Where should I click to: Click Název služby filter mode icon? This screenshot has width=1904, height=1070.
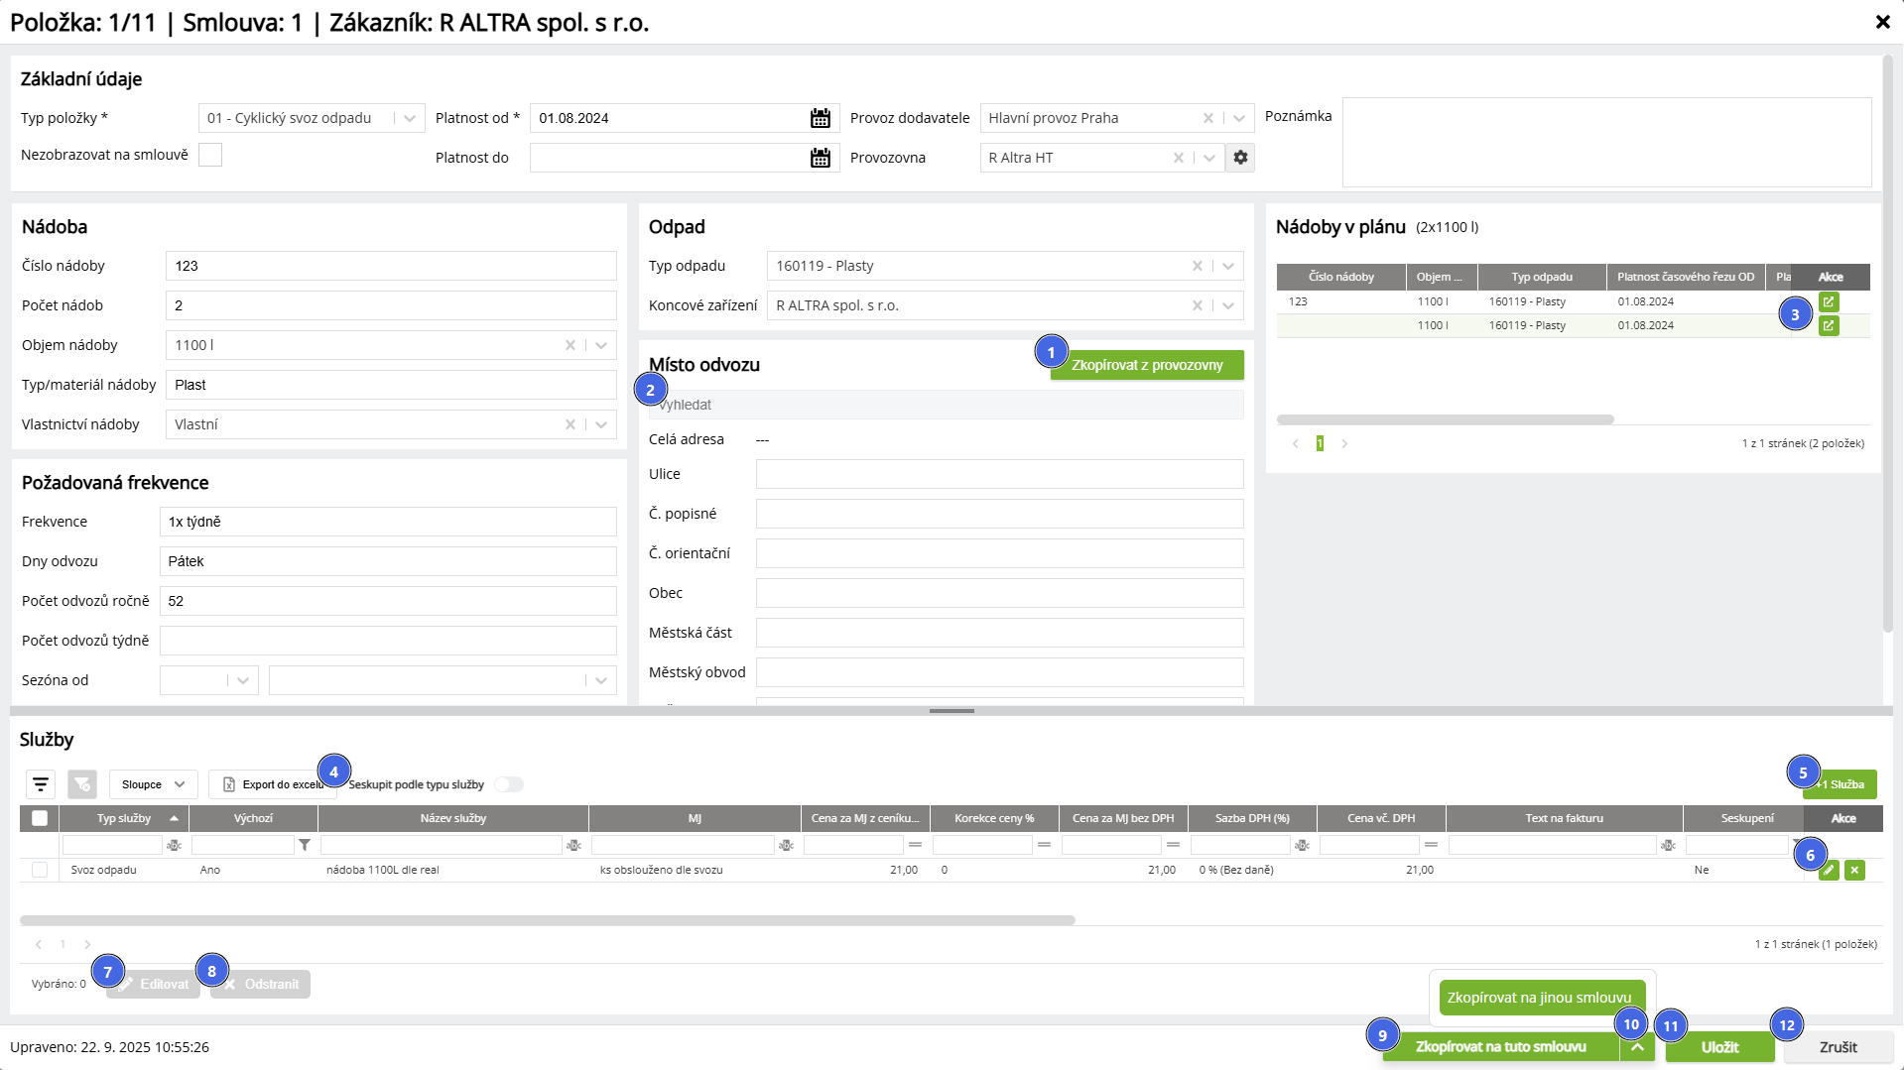[x=573, y=845]
